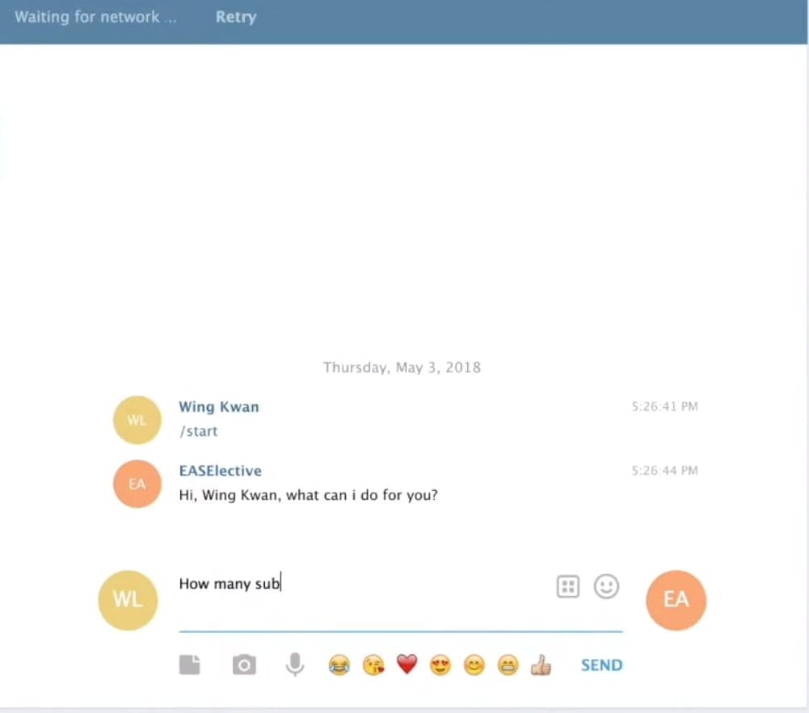
Task: Click the EA avatar beside greeting message
Action: tap(137, 484)
